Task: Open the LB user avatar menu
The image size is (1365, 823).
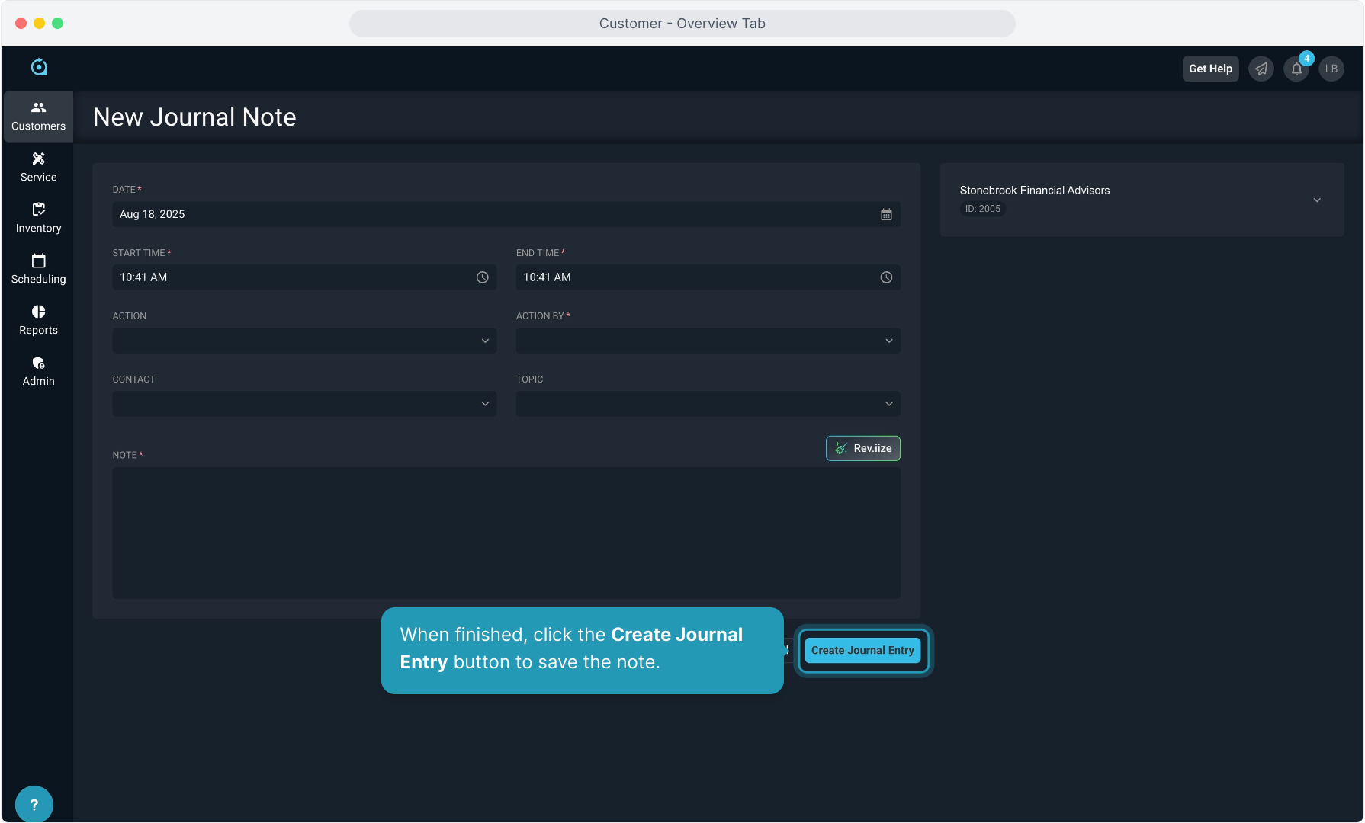Action: pyautogui.click(x=1331, y=69)
